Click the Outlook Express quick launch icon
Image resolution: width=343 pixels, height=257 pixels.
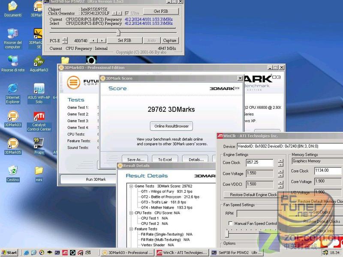34,253
